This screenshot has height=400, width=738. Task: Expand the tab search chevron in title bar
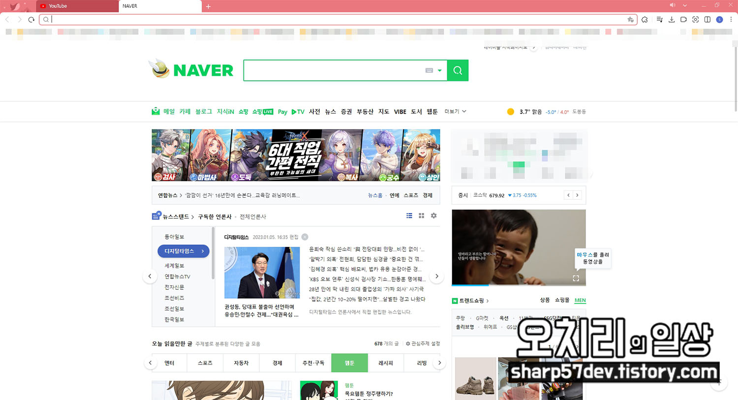coord(685,5)
